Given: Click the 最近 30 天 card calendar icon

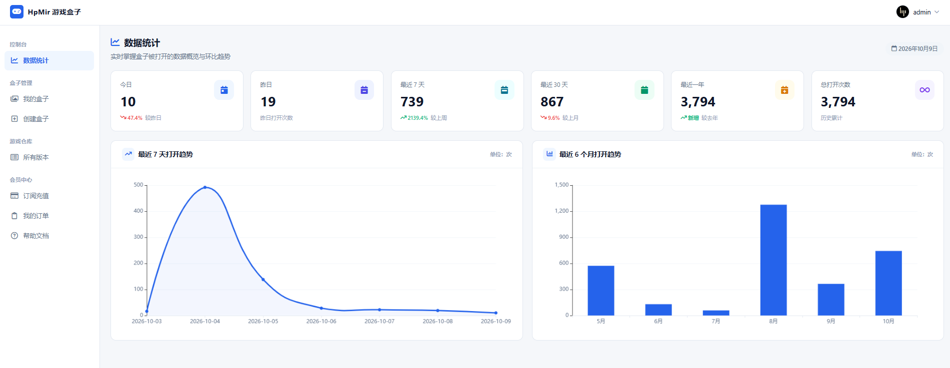Looking at the screenshot, I should pyautogui.click(x=644, y=90).
